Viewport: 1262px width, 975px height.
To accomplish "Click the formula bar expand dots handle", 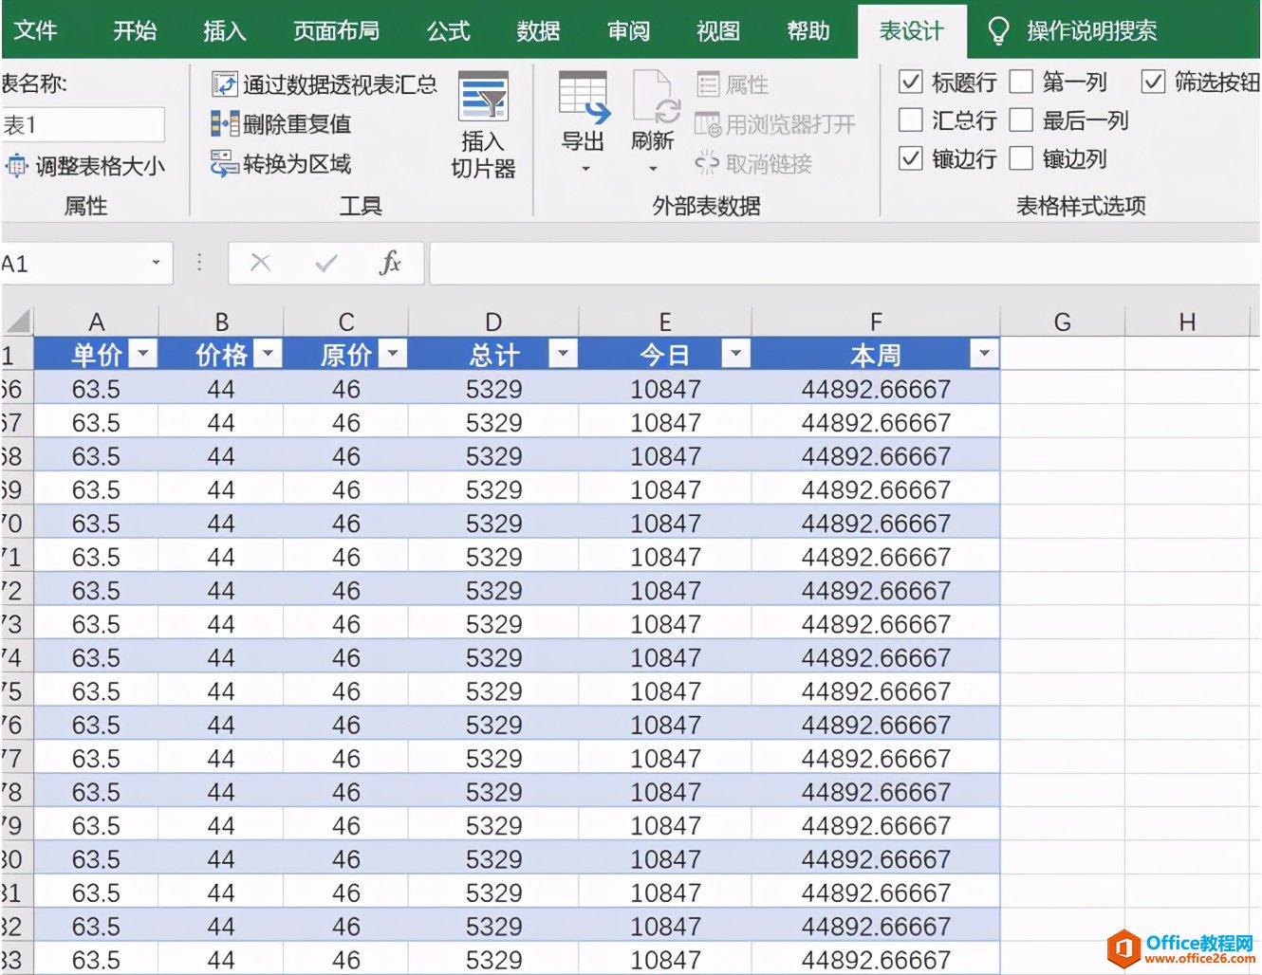I will [199, 263].
